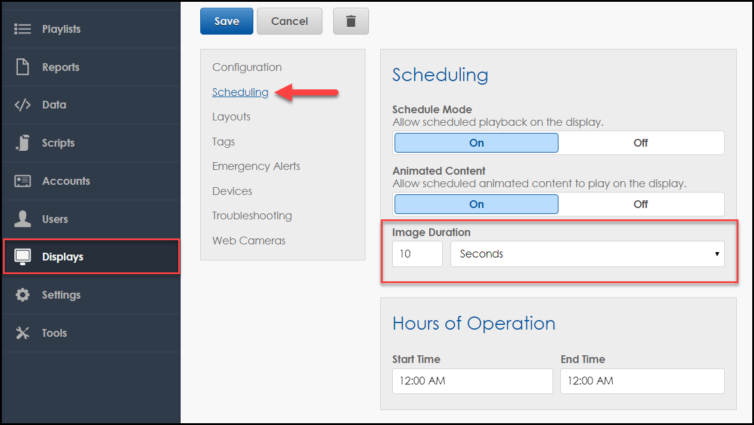Click the Reports document icon
Image resolution: width=754 pixels, height=425 pixels.
pyautogui.click(x=23, y=67)
